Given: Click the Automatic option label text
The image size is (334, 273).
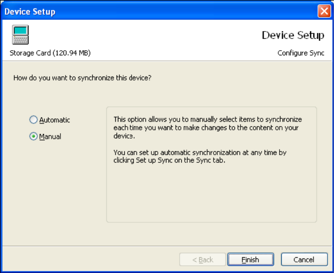Looking at the screenshot, I should (x=54, y=120).
